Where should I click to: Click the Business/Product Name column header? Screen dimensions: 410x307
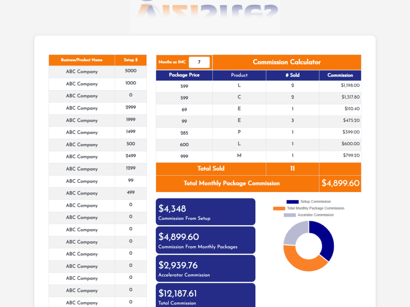[x=82, y=60]
